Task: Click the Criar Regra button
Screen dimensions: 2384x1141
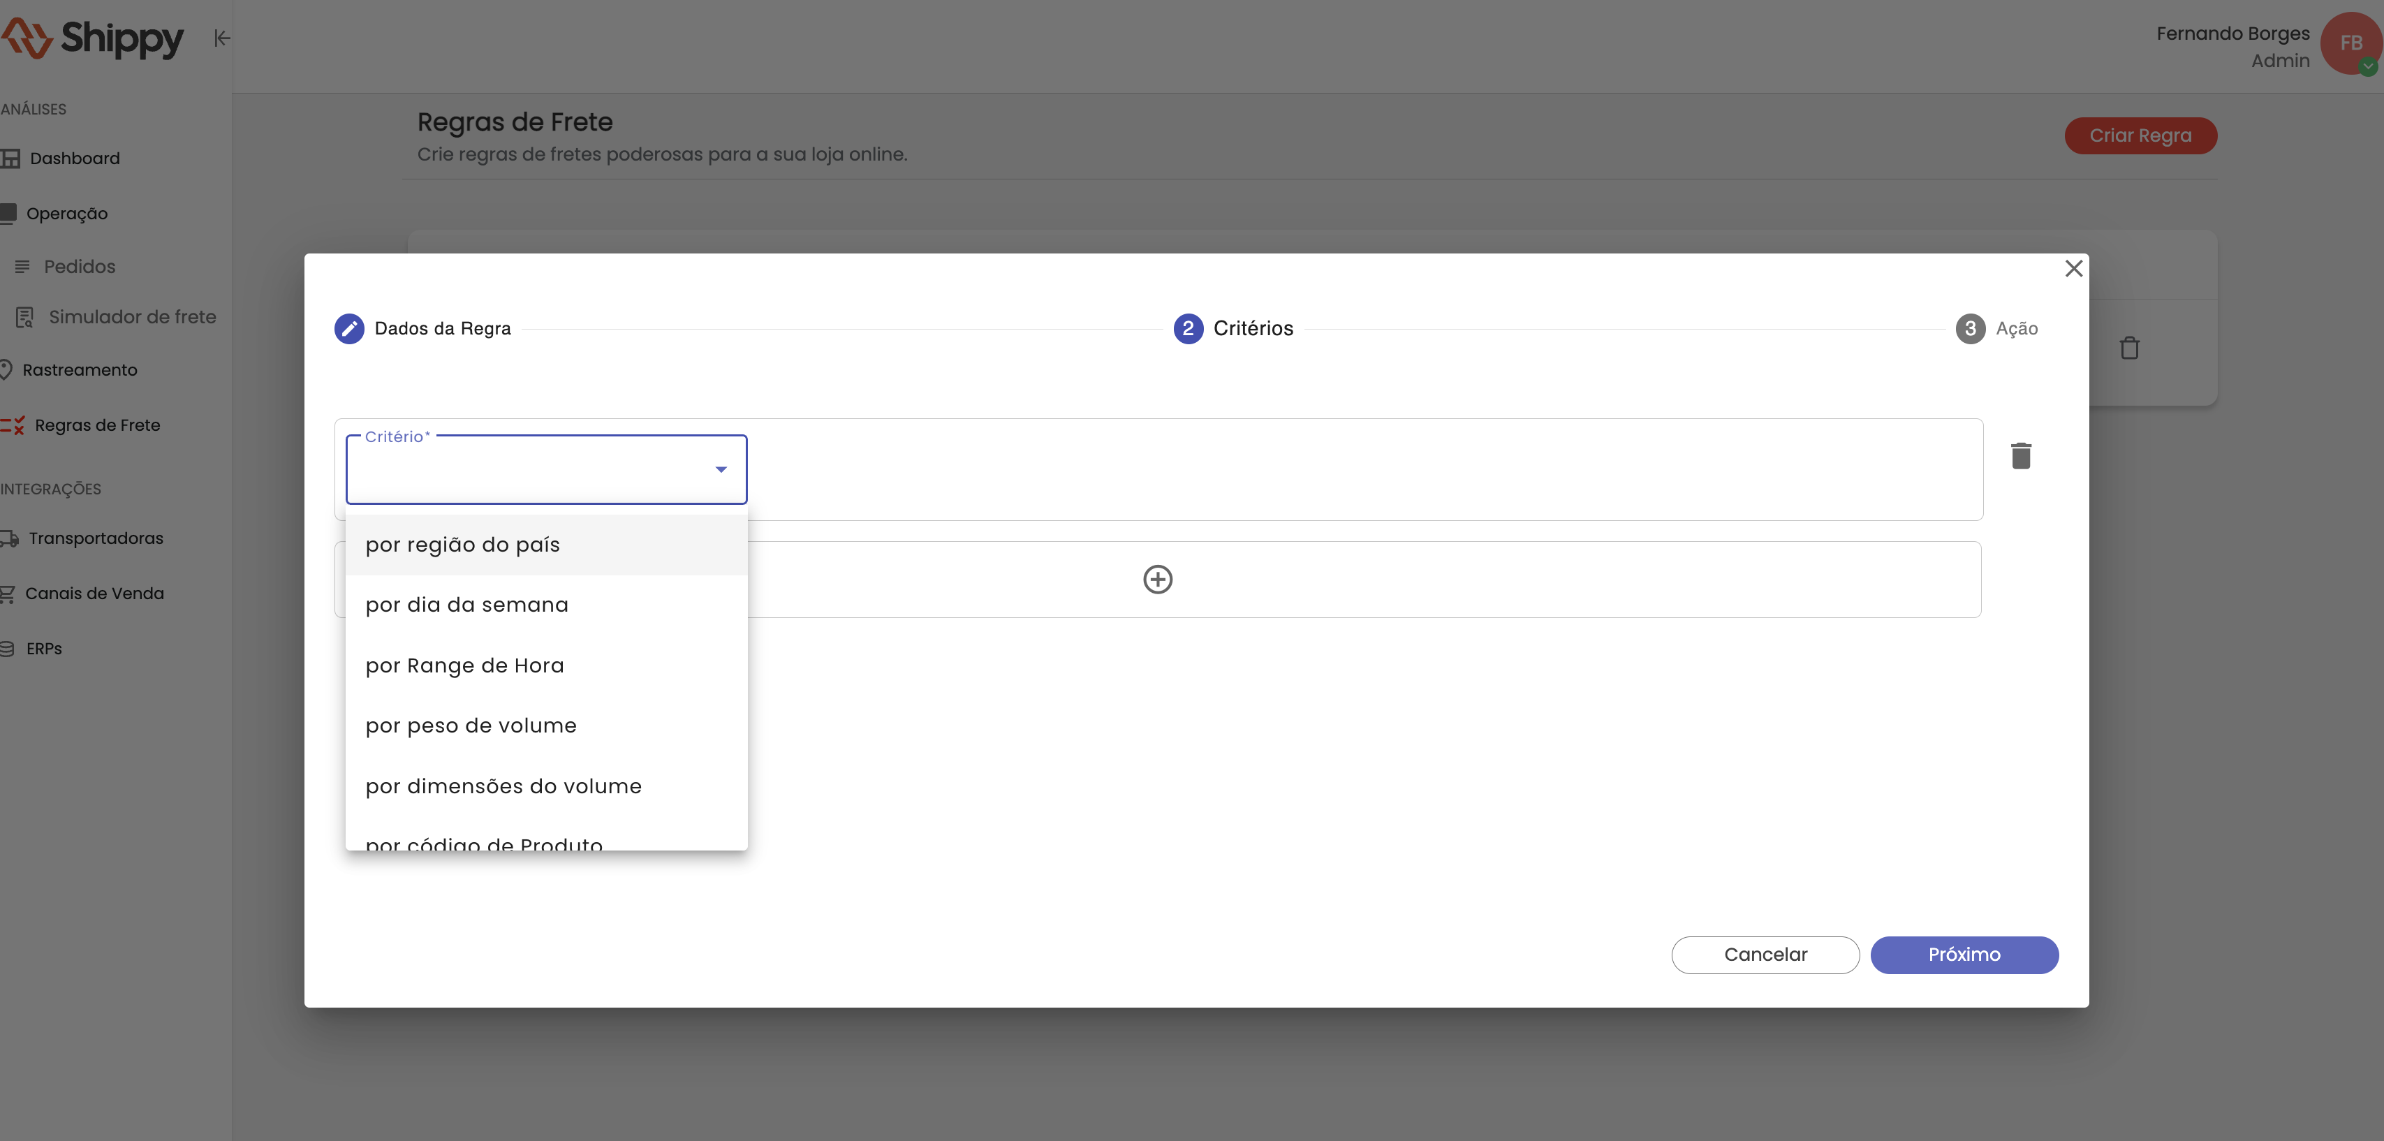Action: coord(2140,136)
